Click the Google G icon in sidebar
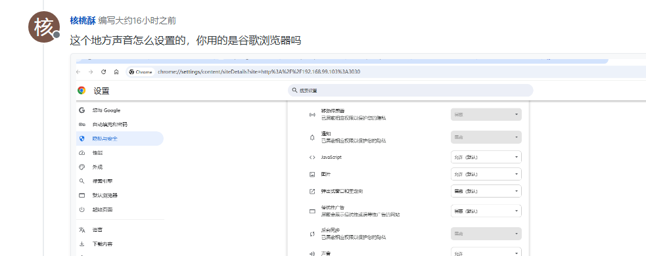This screenshot has width=646, height=256. point(82,110)
